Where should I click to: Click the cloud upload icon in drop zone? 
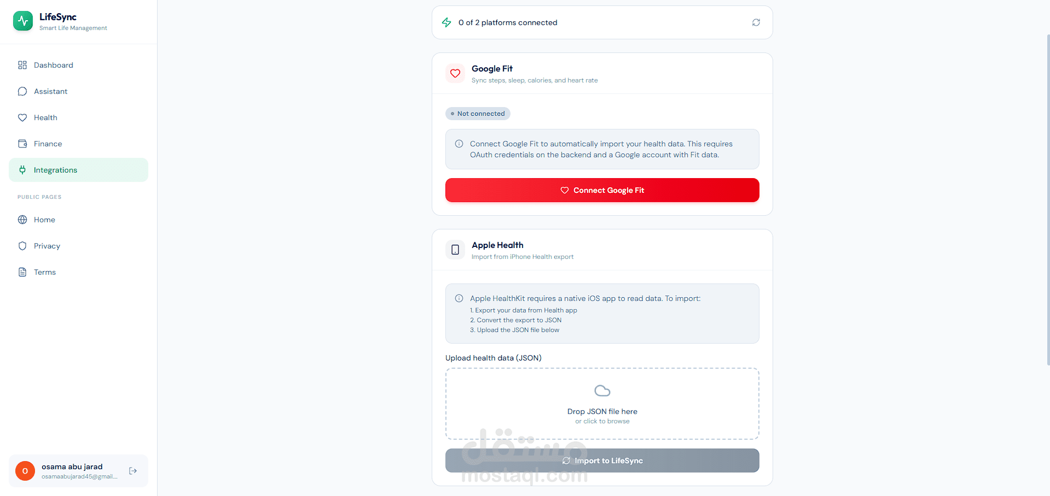tap(602, 391)
